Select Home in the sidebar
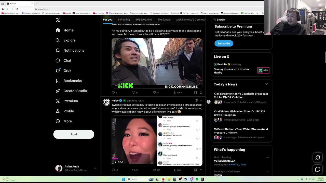Viewport: 326px width, 183px height. (x=65, y=30)
